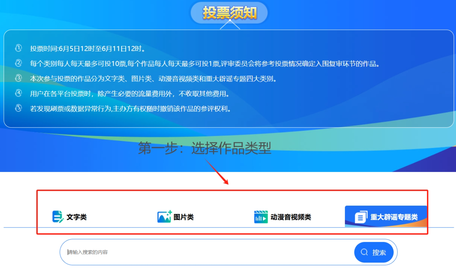
Task: Click the 重大辟谣专题类 stacked pages icon
Action: point(361,217)
